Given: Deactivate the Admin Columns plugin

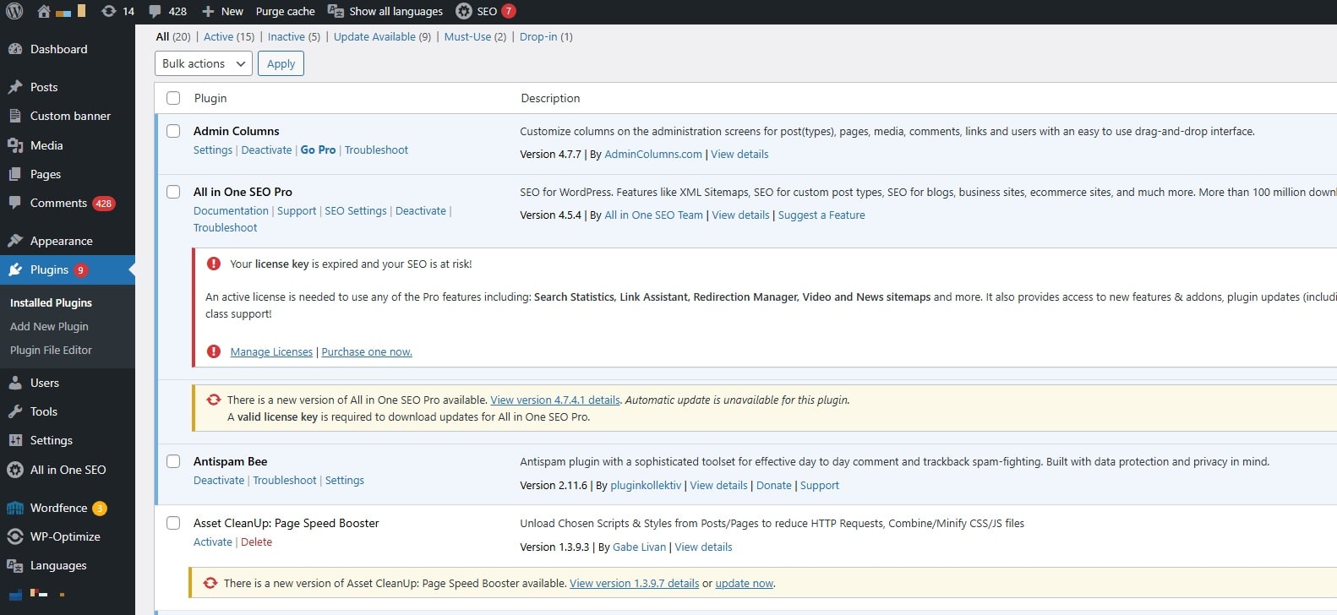Looking at the screenshot, I should pyautogui.click(x=266, y=150).
